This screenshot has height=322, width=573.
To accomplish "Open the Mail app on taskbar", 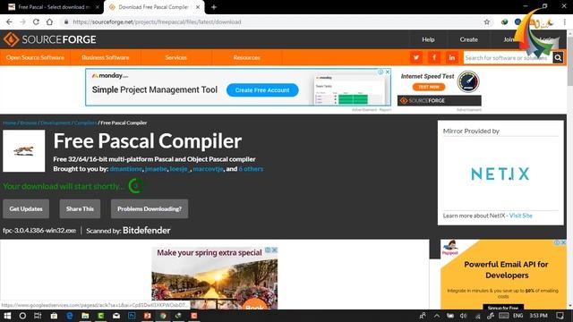I will 116,316.
